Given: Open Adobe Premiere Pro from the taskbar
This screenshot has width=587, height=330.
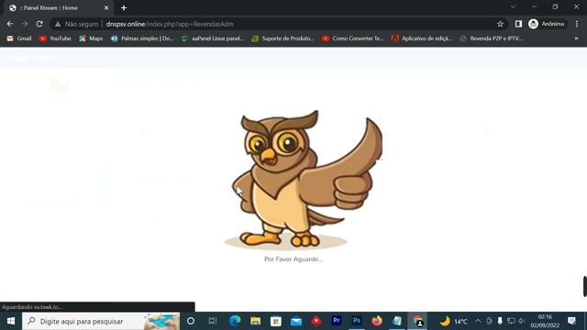Looking at the screenshot, I should pos(337,321).
